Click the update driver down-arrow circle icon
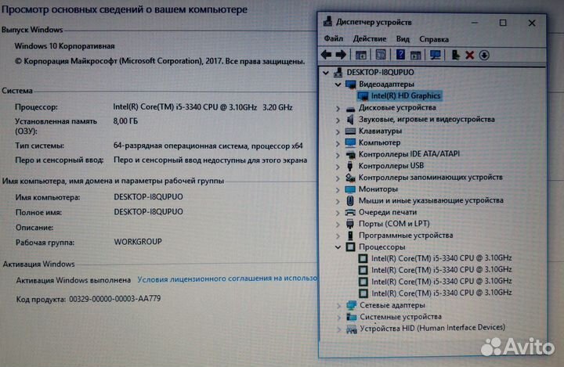 (x=484, y=55)
